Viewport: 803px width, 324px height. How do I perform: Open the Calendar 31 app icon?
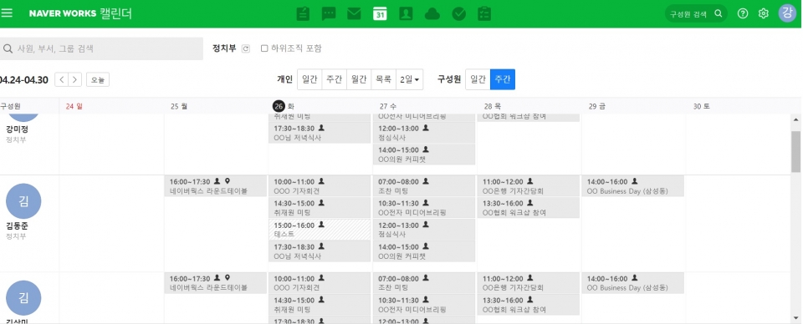tap(380, 14)
